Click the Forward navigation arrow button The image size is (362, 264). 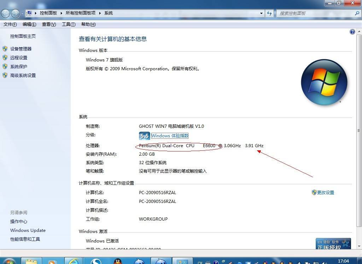[15, 13]
